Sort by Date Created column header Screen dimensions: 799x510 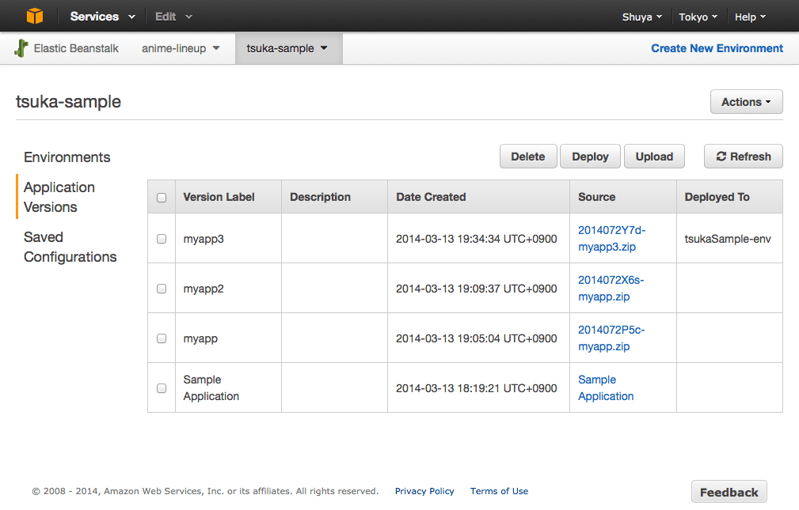coord(431,197)
